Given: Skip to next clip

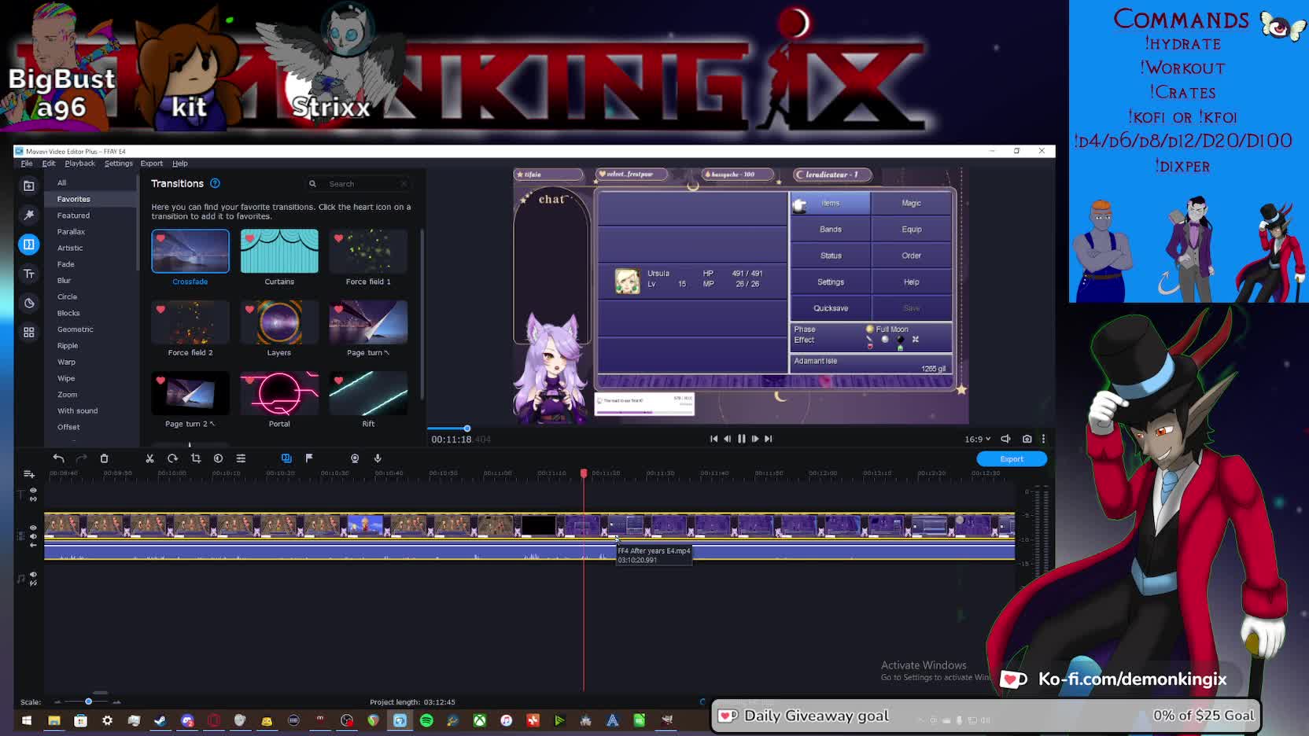Looking at the screenshot, I should (769, 439).
